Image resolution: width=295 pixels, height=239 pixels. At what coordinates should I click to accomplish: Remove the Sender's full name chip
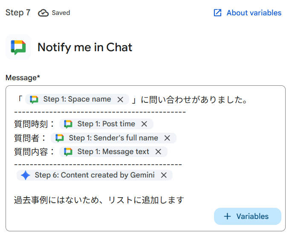point(167,138)
